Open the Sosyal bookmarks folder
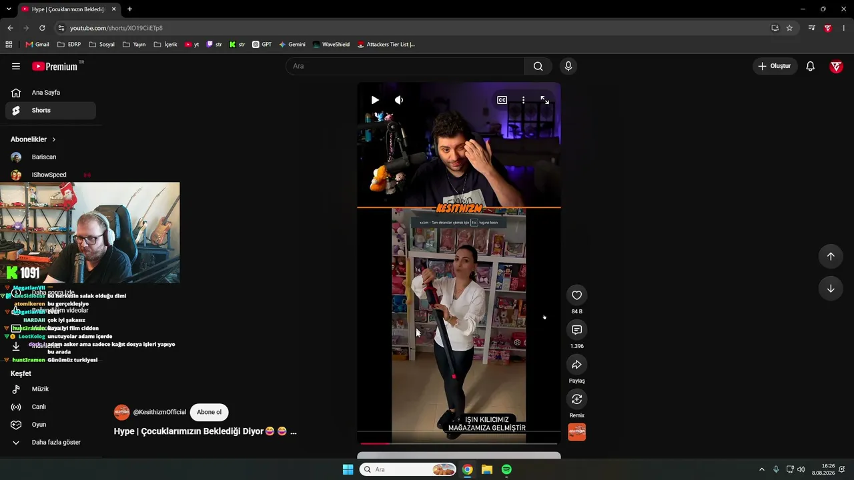 pos(102,45)
